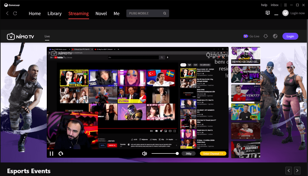Open the hamburger menu icon
The height and width of the screenshot is (176, 308).
pyautogui.click(x=285, y=5)
